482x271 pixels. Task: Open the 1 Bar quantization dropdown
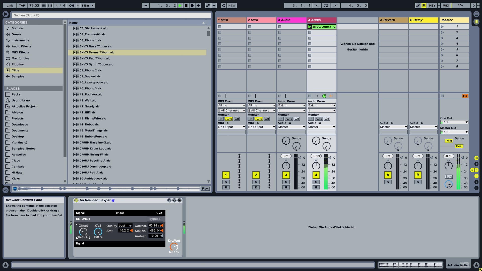click(87, 6)
